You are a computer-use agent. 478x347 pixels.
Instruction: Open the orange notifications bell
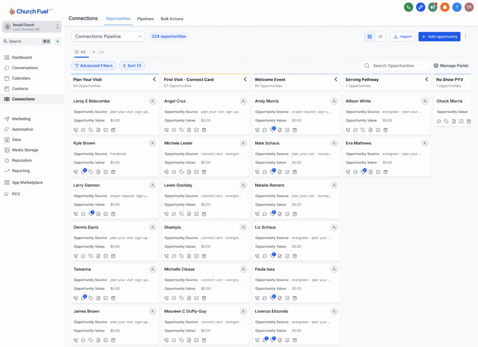pyautogui.click(x=445, y=7)
